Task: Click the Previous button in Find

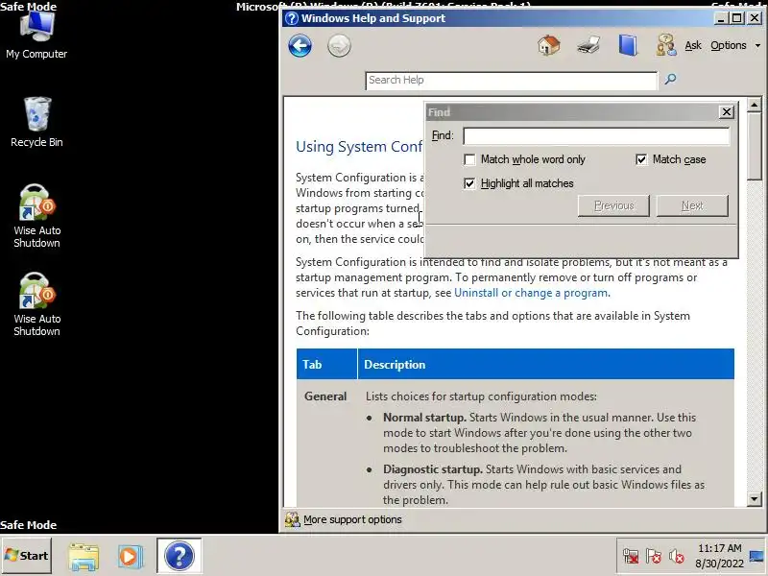Action: click(613, 205)
